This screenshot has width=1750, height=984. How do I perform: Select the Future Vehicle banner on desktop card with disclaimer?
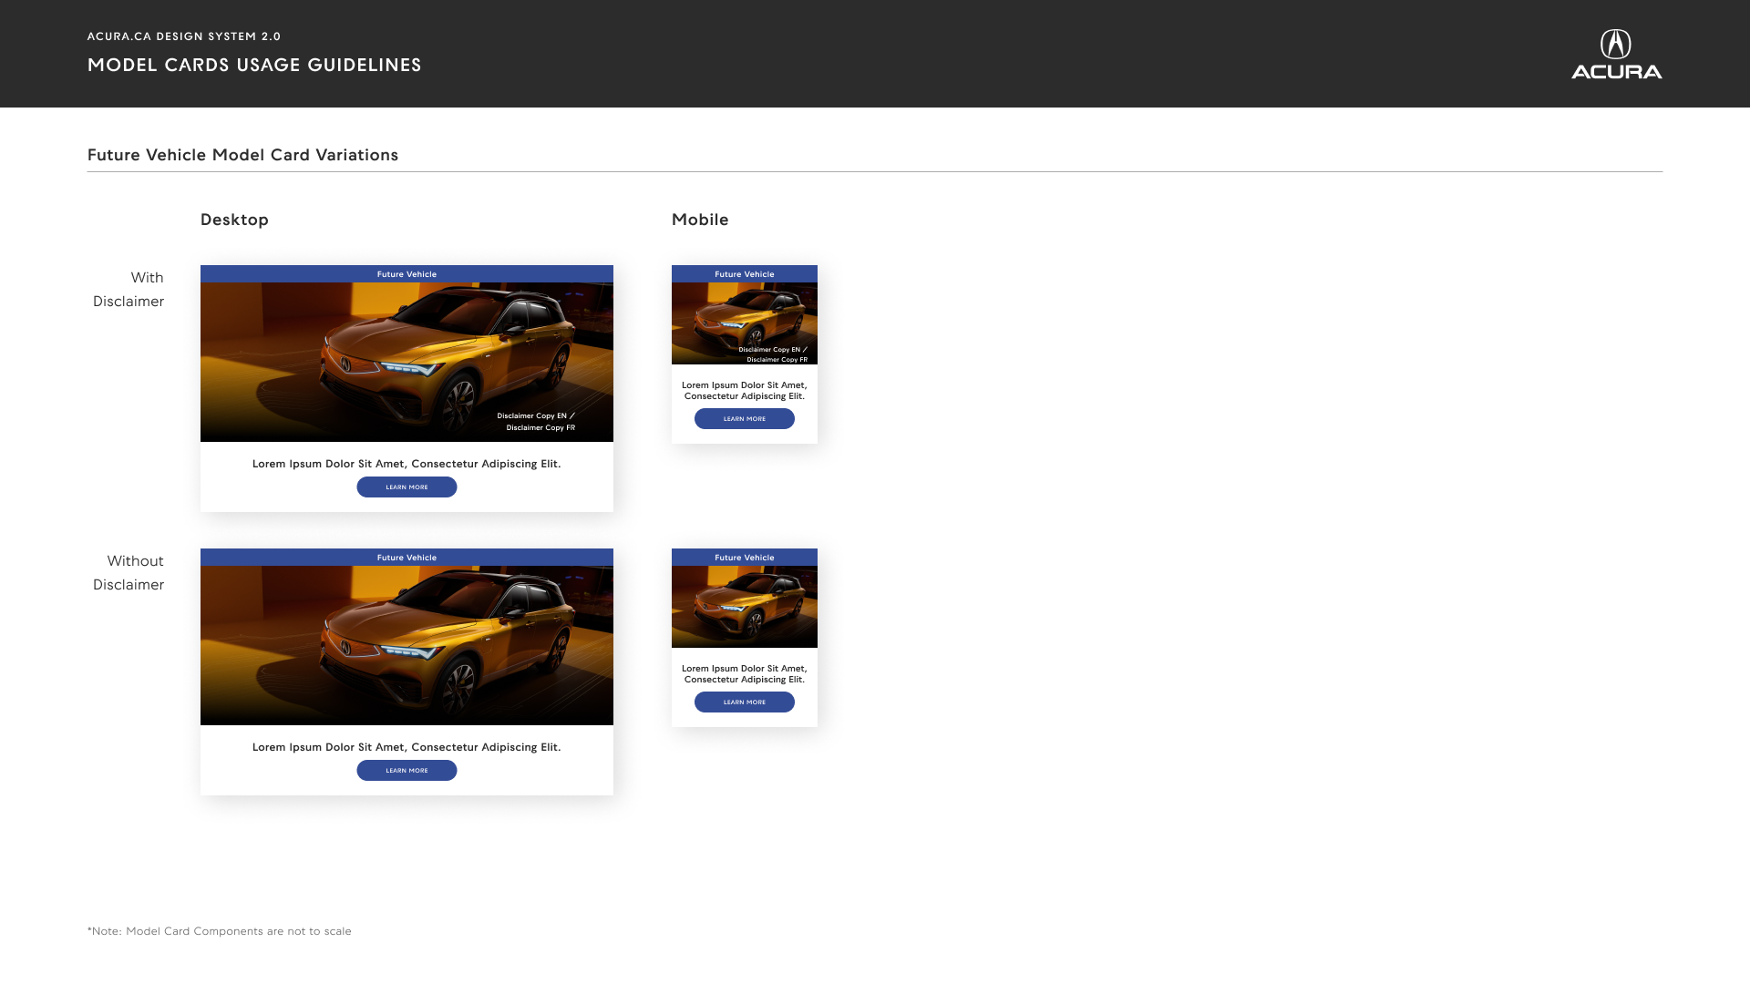407,274
